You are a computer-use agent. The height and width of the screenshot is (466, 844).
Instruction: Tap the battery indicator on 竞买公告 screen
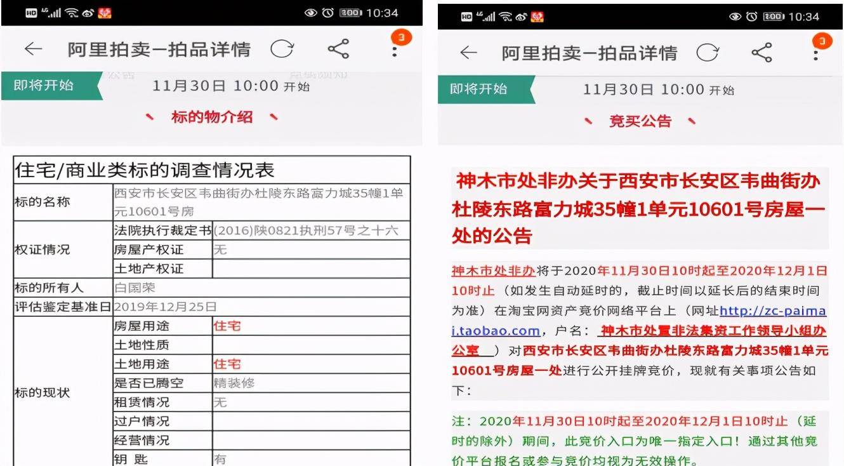(774, 17)
